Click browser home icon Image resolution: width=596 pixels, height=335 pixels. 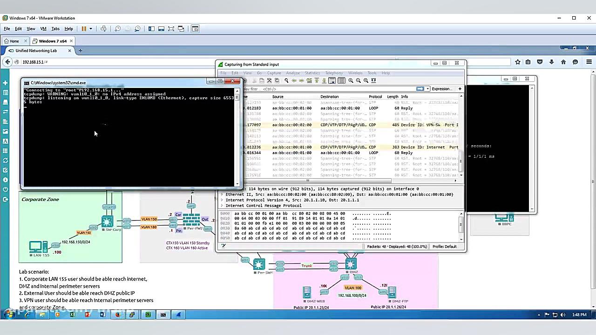coord(563,62)
